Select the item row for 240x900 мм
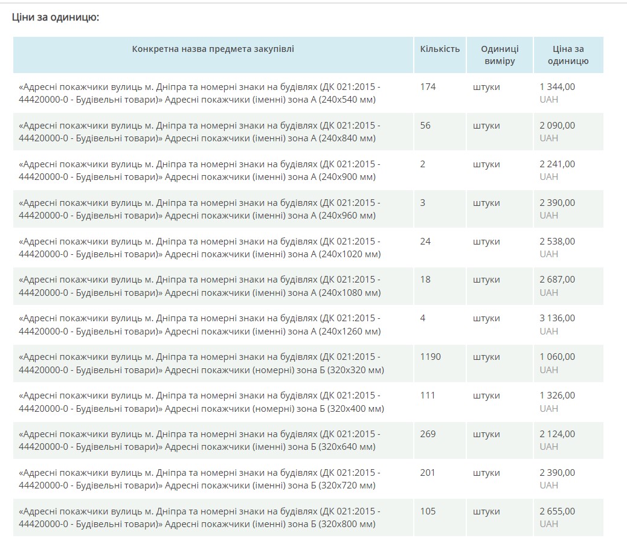 click(200, 170)
